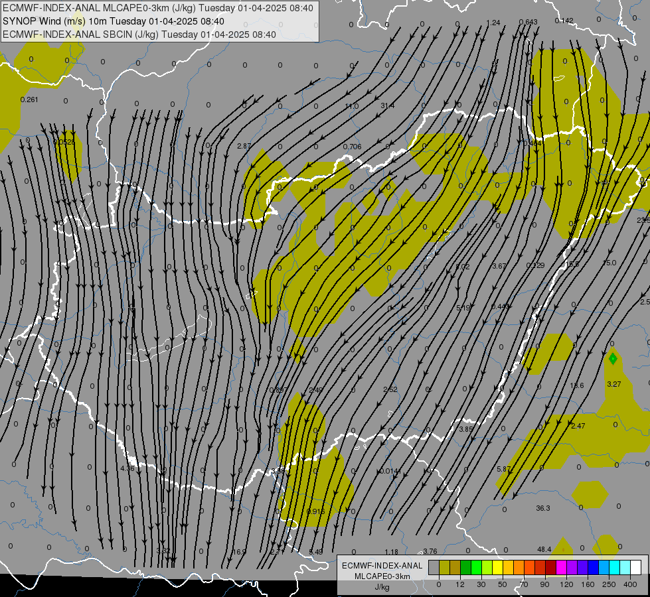The height and width of the screenshot is (597, 650).
Task: Select the 16.9 data value
Action: tap(239, 552)
